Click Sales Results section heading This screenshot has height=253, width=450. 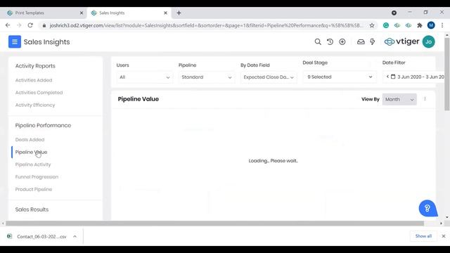(x=32, y=209)
